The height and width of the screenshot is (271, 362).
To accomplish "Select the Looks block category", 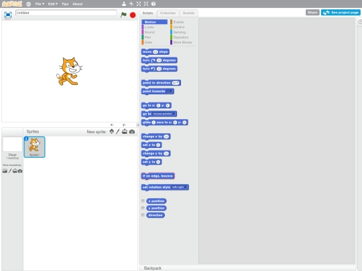I will click(x=154, y=27).
